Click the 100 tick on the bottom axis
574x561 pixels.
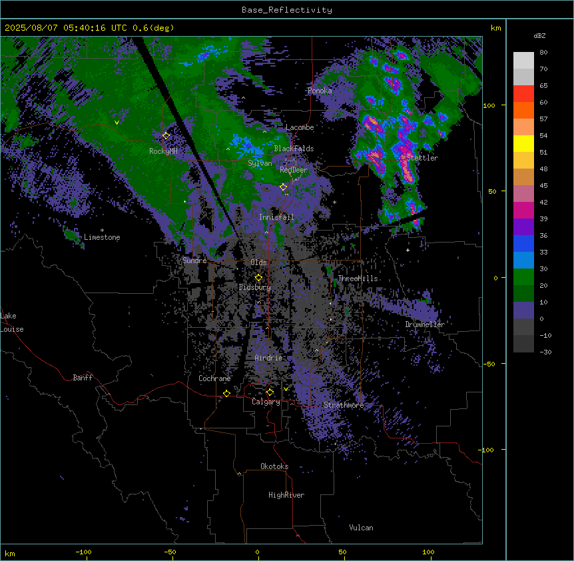[428, 552]
